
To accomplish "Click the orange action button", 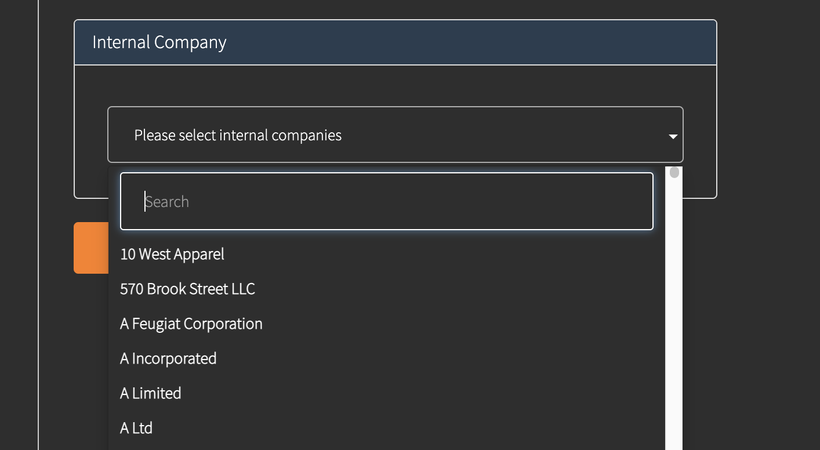I will (x=90, y=248).
